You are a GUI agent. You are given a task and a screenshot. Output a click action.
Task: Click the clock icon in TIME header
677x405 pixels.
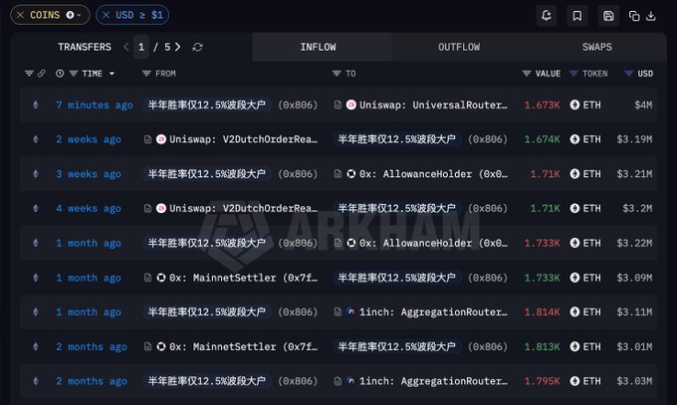[60, 74]
